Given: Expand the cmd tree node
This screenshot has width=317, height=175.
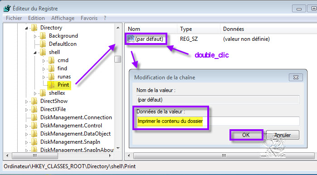Looking at the screenshot, I should [44, 61].
